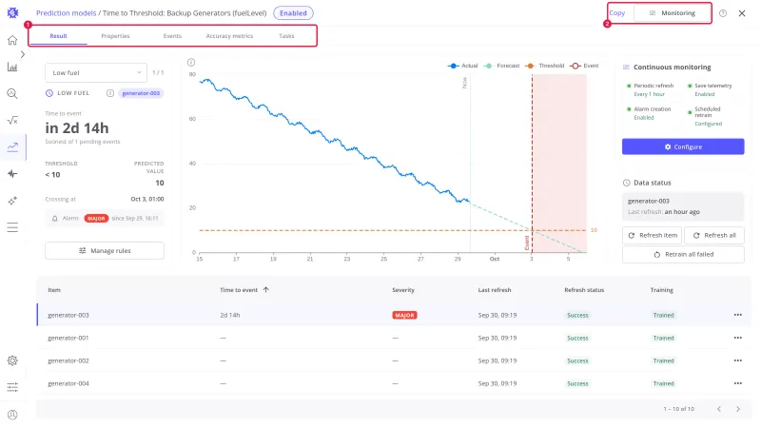
Task: Select the generator-002 table row
Action: [x=394, y=360]
